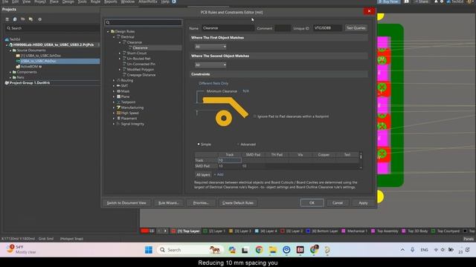Click the + Add layer link

point(219,175)
